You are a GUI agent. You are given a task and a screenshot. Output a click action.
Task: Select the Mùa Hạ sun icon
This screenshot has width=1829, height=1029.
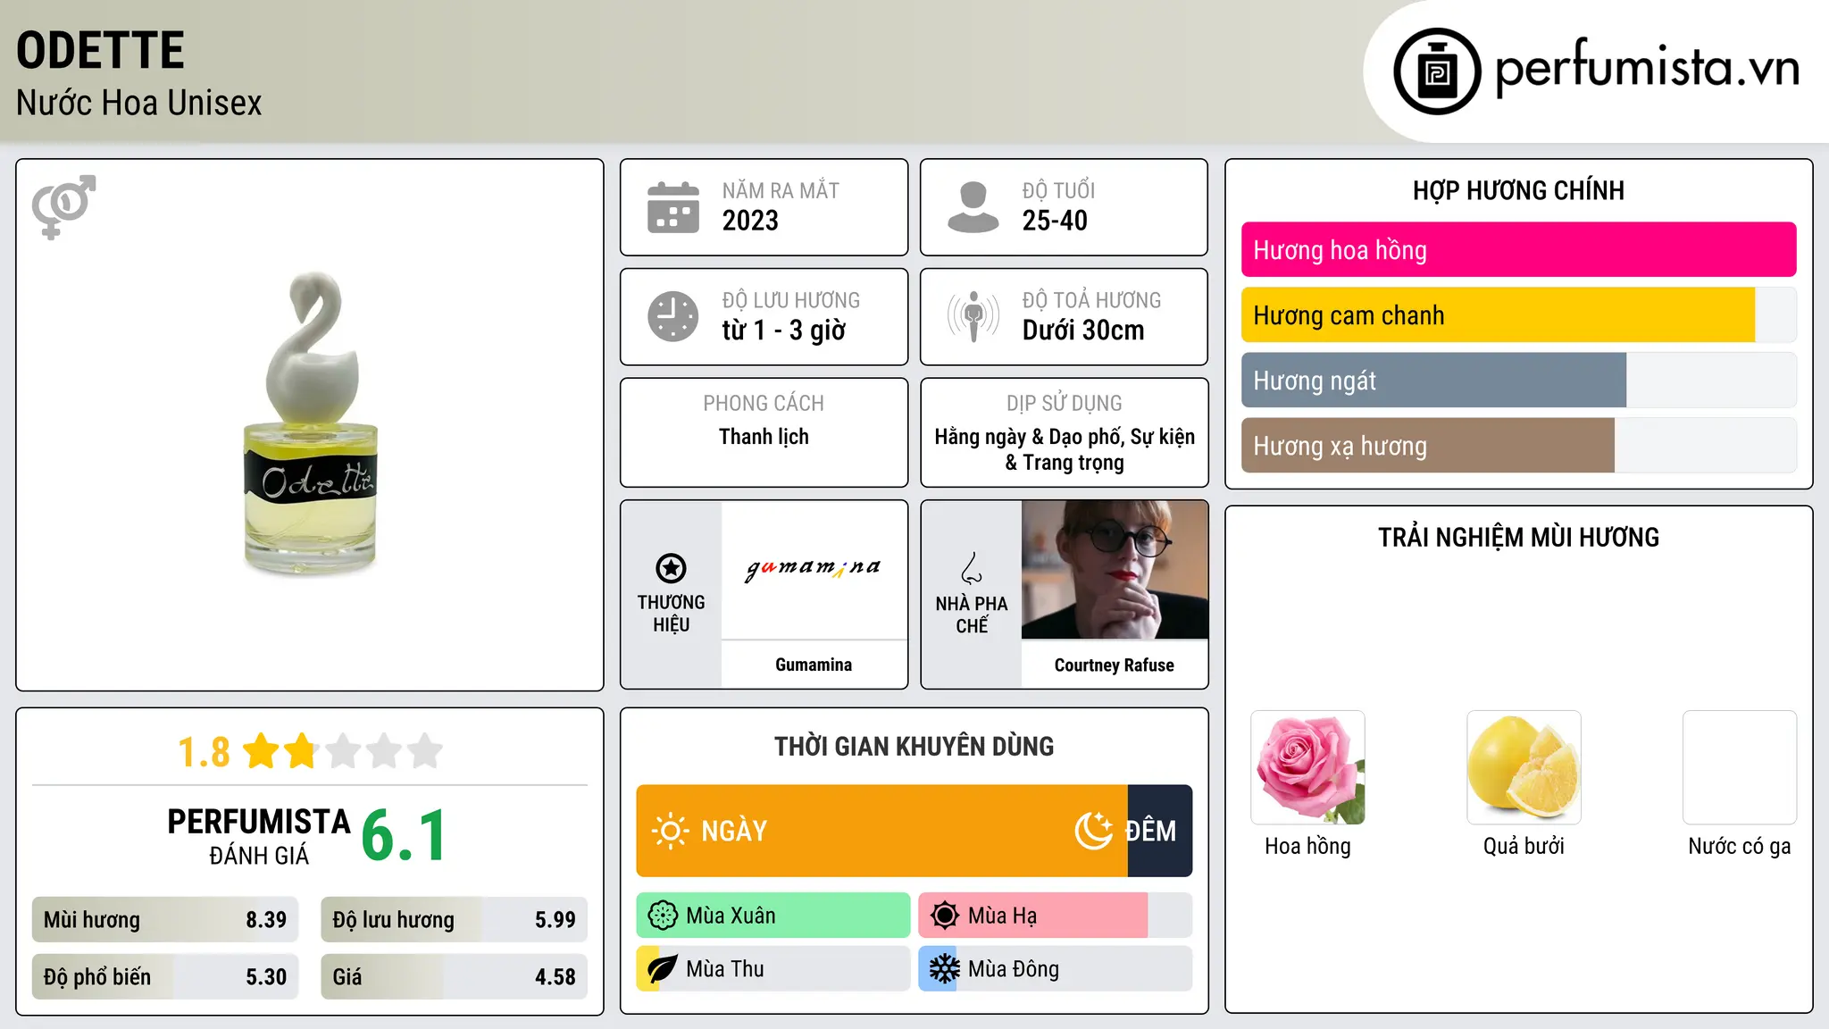[944, 916]
